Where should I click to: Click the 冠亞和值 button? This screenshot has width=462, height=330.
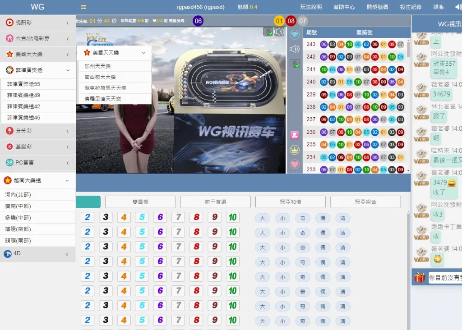tap(290, 202)
